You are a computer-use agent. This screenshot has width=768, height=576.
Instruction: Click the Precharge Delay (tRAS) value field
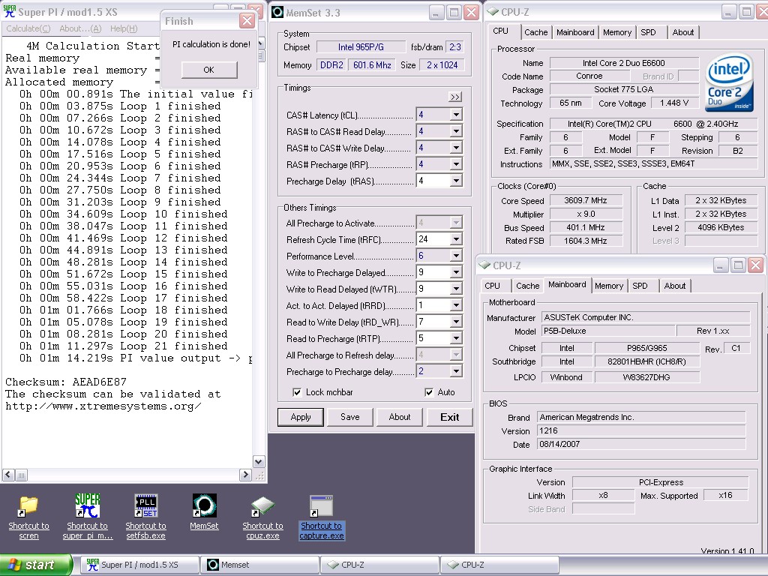point(433,181)
